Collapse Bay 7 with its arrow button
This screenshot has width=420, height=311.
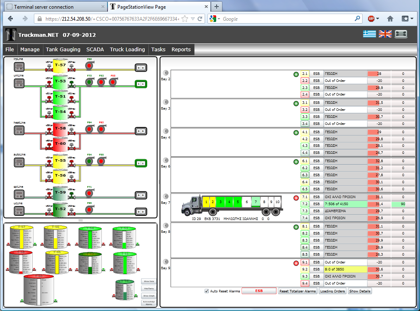click(166, 197)
